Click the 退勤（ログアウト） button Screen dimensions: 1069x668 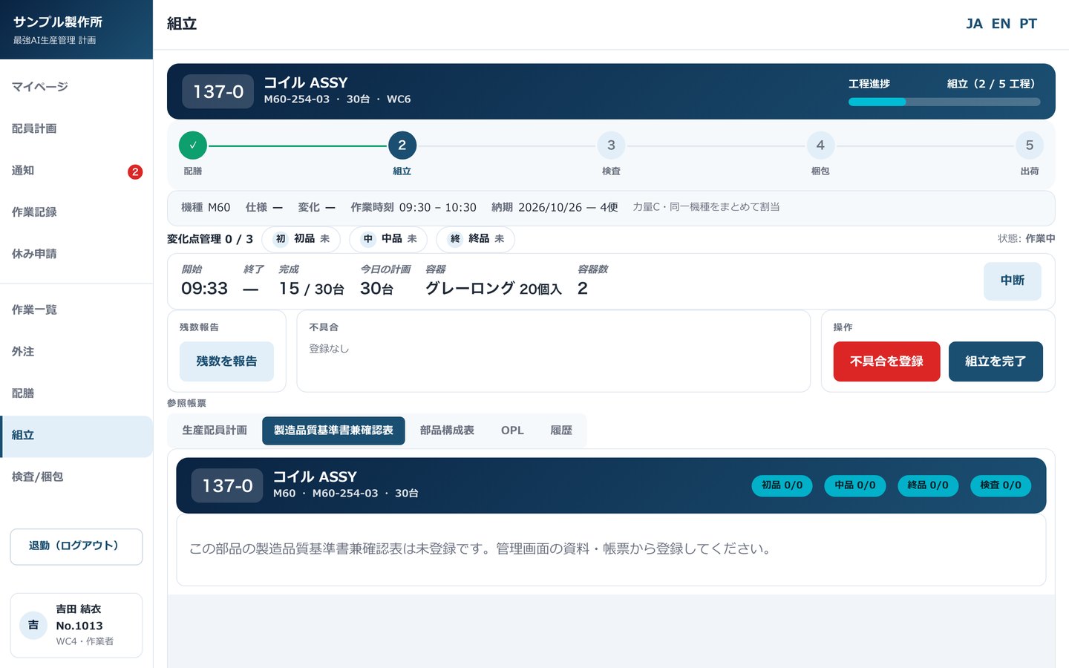76,547
